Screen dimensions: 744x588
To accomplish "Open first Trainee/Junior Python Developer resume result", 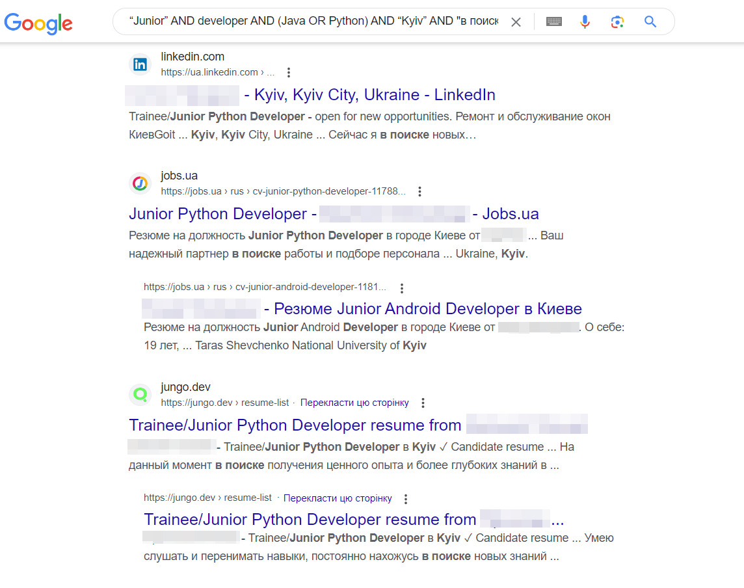I will coord(295,425).
